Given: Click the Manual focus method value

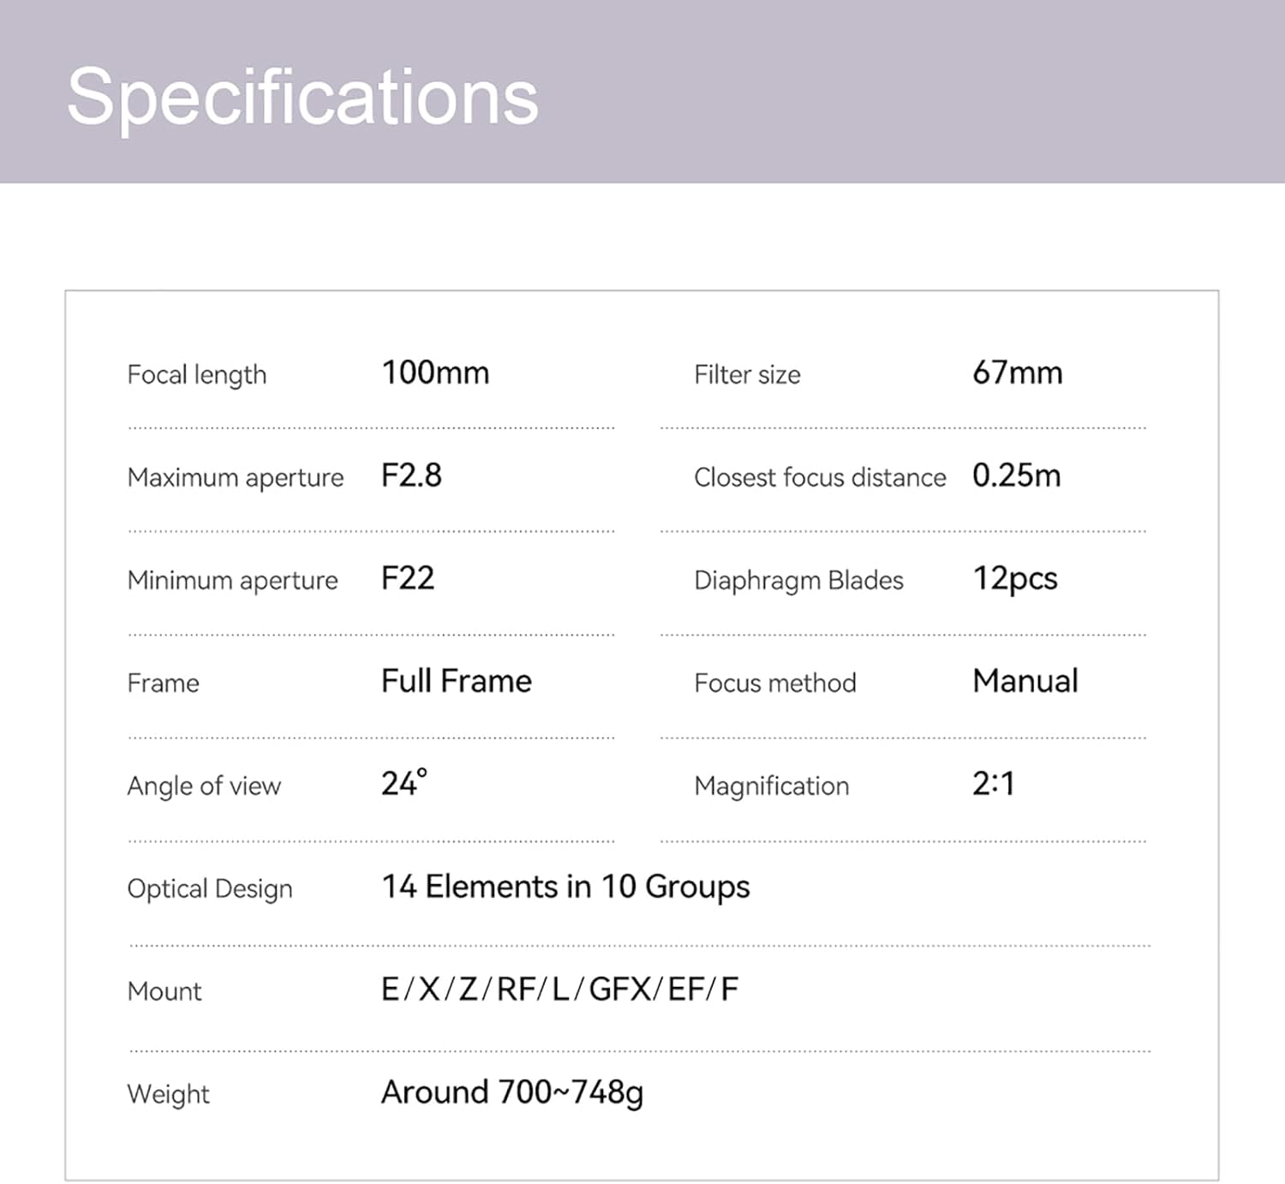Looking at the screenshot, I should coord(1025,681).
